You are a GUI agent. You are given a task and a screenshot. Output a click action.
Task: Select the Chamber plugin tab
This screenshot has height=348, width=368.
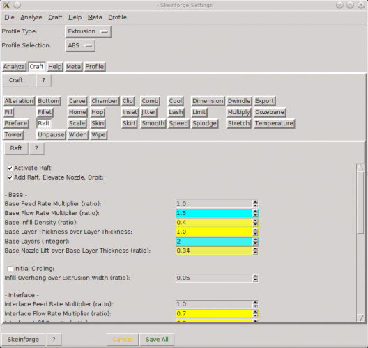[x=105, y=101]
